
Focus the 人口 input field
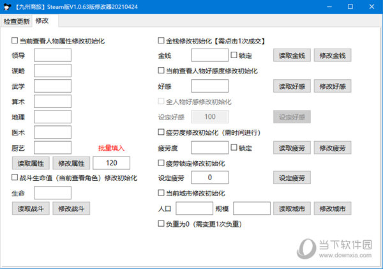click(x=195, y=208)
